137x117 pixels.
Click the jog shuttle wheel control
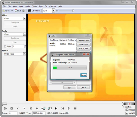coord(129,104)
